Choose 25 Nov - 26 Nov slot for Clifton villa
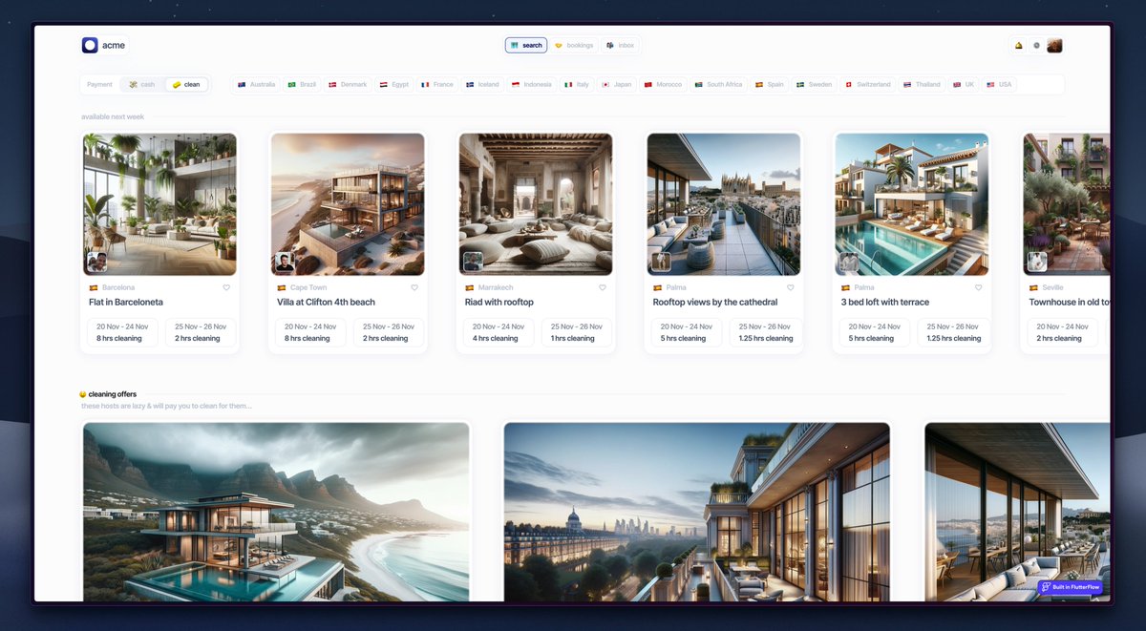Viewport: 1146px width, 631px height. 389,332
